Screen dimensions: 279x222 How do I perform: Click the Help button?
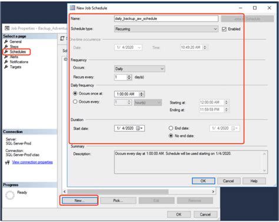pos(254,181)
